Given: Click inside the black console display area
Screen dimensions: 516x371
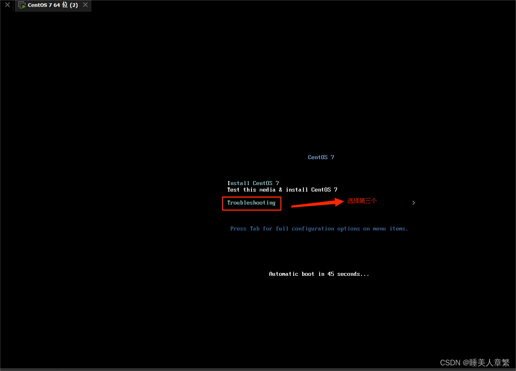Looking at the screenshot, I should click(162, 122).
